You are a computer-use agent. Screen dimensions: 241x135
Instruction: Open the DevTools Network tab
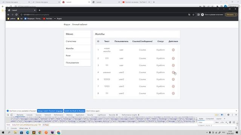[x=48, y=115]
